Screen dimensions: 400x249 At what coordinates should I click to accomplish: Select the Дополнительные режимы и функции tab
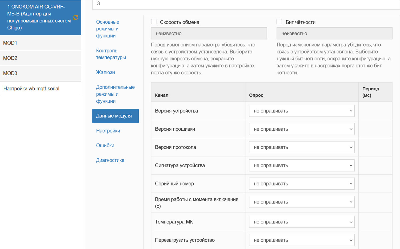(x=115, y=94)
